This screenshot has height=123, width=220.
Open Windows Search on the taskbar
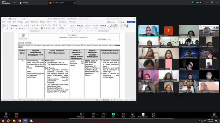8,121
